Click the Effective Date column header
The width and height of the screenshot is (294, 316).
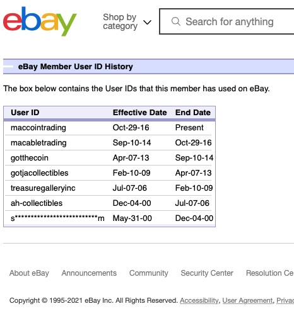[x=139, y=113]
